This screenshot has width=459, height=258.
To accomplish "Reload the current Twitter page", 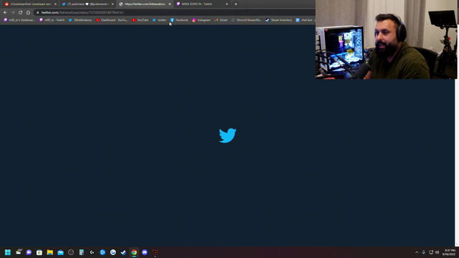I will tap(21, 13).
